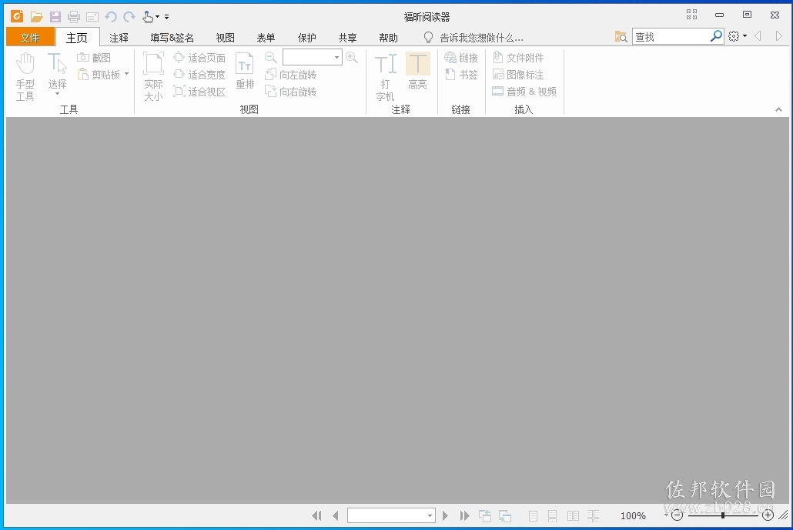
Task: Choose 适合页面 fit page view
Action: click(x=199, y=58)
